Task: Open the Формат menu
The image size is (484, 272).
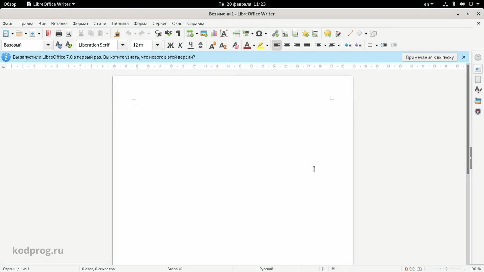Action: pos(80,23)
